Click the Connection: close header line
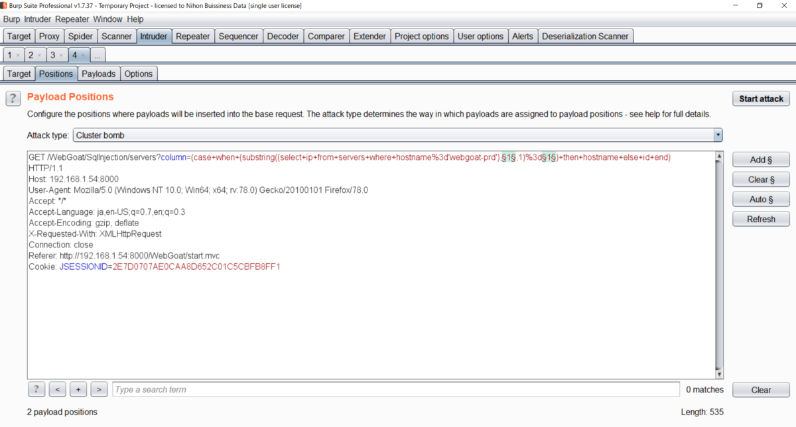The height and width of the screenshot is (427, 796). click(x=60, y=245)
